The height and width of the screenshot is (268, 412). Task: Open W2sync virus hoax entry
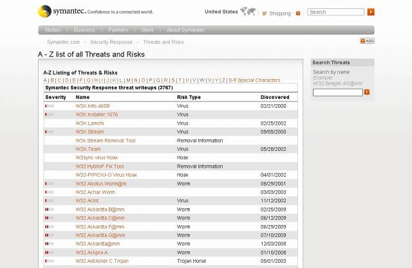(97, 157)
